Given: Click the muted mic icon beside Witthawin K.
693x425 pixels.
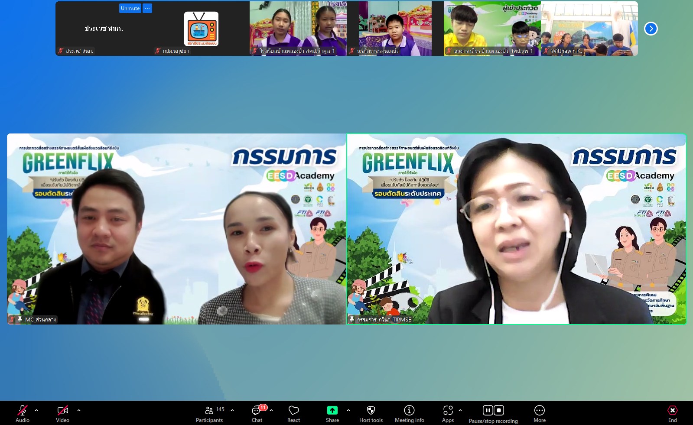Looking at the screenshot, I should pos(547,51).
